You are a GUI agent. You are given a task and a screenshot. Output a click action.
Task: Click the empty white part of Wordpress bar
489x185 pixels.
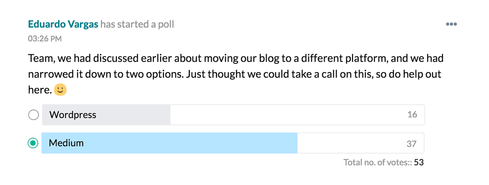pos(286,115)
